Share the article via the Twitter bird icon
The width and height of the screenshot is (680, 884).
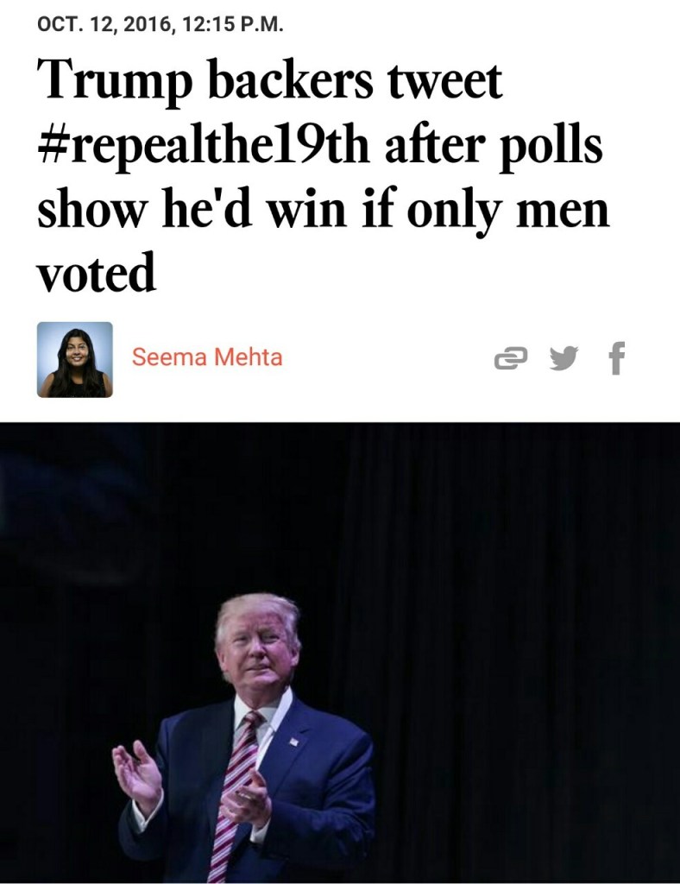[564, 358]
